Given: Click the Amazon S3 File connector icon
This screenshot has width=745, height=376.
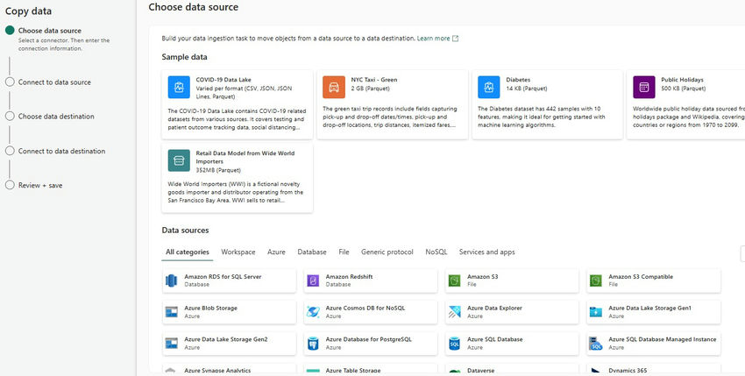Looking at the screenshot, I should (454, 280).
